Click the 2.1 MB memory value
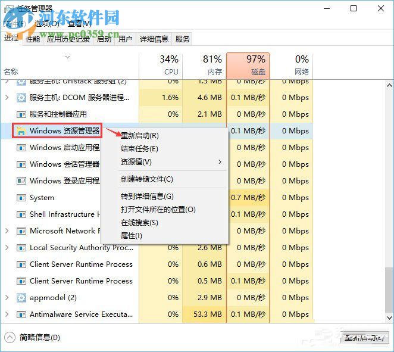The height and width of the screenshot is (352, 394). (x=209, y=114)
